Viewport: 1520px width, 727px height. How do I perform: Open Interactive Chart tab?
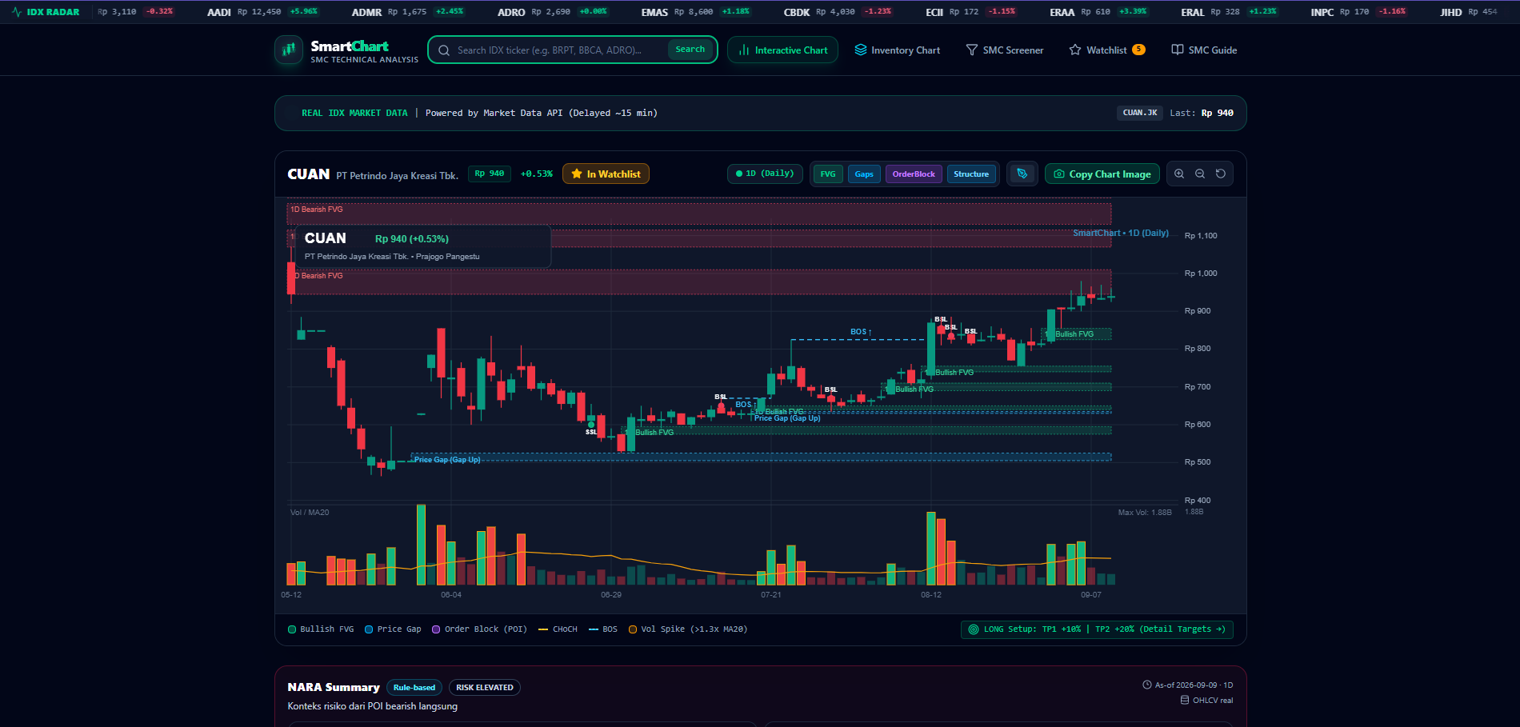[x=782, y=50]
